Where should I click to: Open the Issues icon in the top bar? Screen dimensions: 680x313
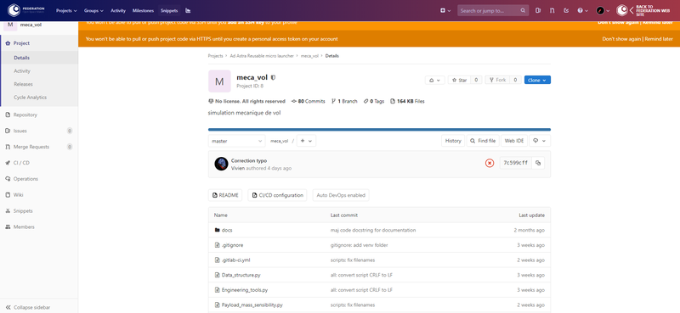click(538, 10)
